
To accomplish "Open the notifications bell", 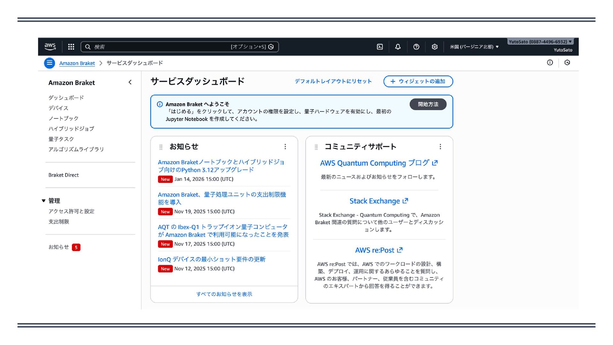I will point(398,47).
